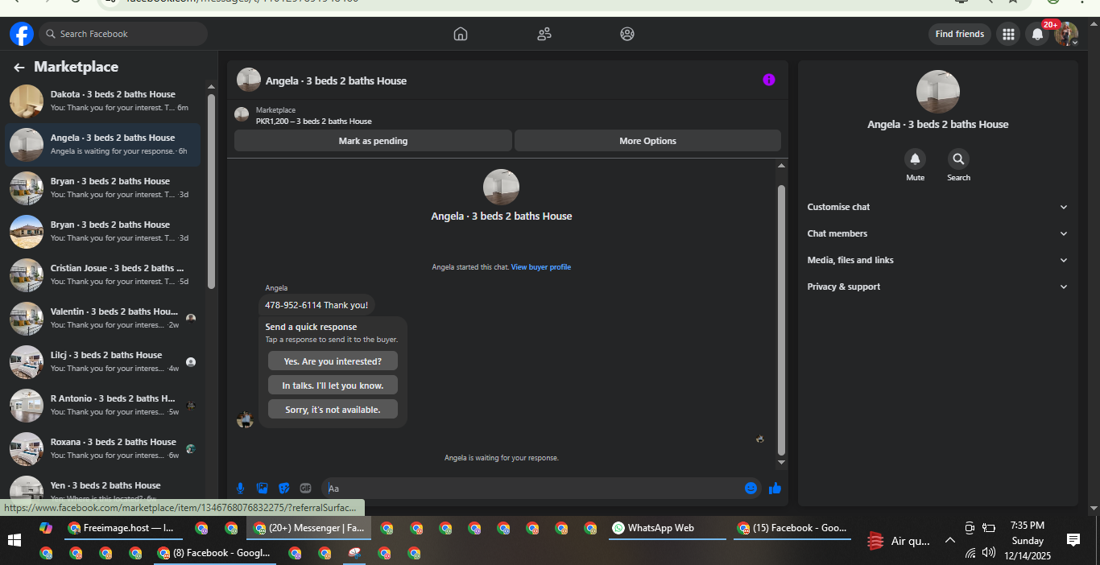The height and width of the screenshot is (565, 1100).
Task: Click PKR1,200 – 3 beds 2 baths House text
Action: [x=314, y=122]
